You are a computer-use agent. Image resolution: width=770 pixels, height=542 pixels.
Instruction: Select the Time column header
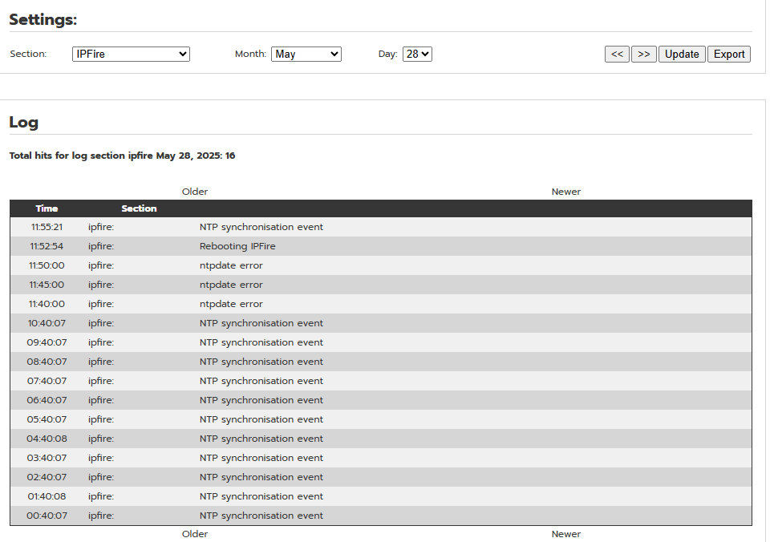(47, 208)
